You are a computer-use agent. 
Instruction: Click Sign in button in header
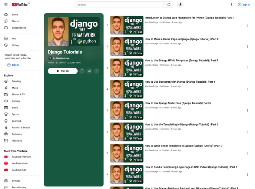(x=244, y=5)
